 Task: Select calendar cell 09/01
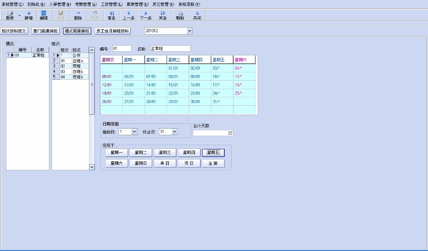tap(200, 76)
